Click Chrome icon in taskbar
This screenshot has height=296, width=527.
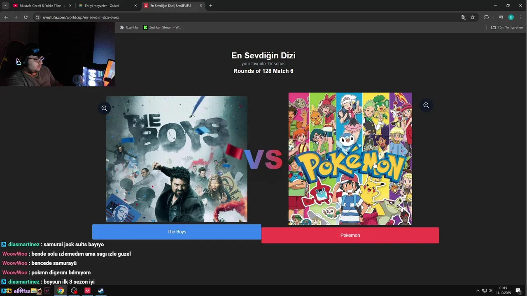point(61,291)
